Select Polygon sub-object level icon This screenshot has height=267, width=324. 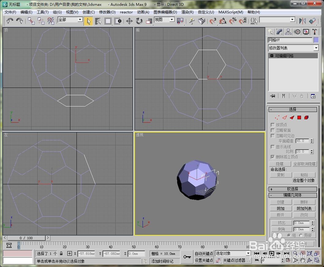[299, 118]
